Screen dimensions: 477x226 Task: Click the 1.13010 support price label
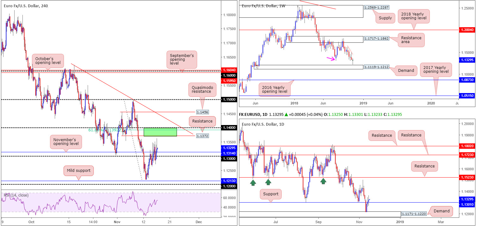[x=467, y=204]
